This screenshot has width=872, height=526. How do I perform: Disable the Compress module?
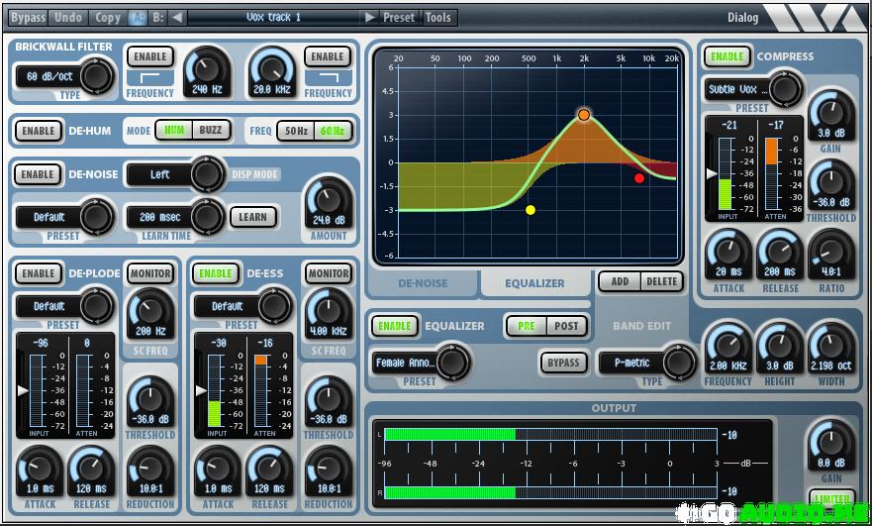(727, 56)
